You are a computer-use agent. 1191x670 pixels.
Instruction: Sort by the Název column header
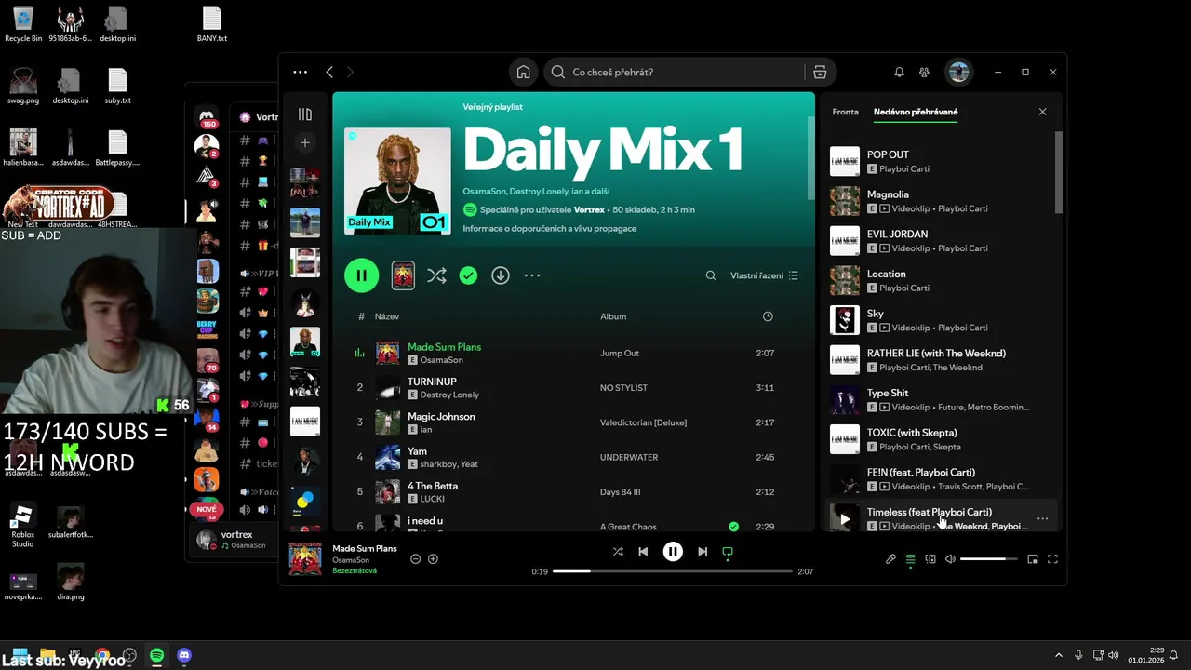387,316
